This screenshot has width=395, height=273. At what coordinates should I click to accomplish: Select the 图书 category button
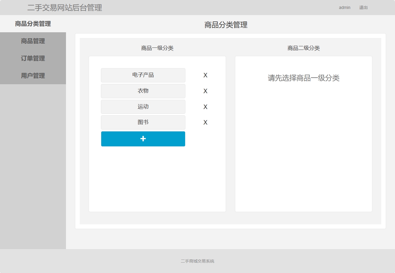click(x=143, y=122)
